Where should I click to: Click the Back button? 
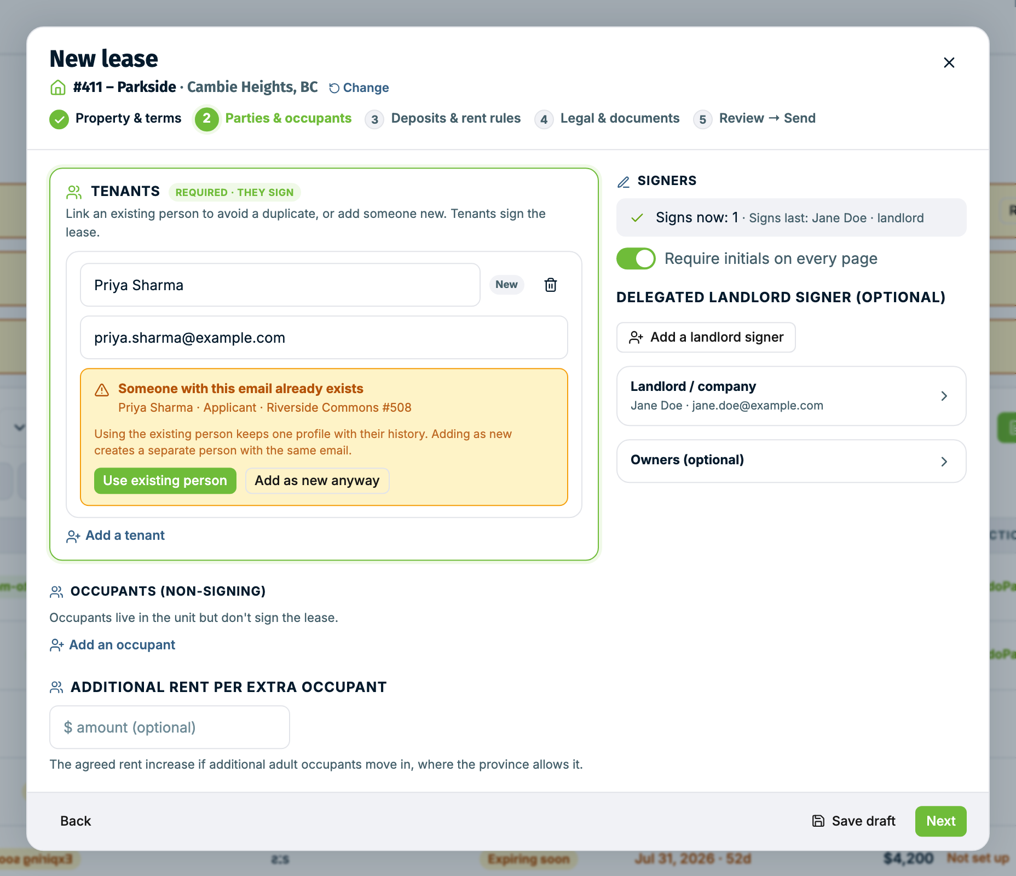pyautogui.click(x=76, y=821)
